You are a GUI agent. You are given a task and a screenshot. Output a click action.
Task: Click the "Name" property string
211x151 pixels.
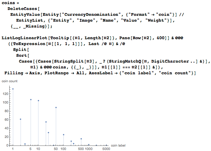coord(108,20)
